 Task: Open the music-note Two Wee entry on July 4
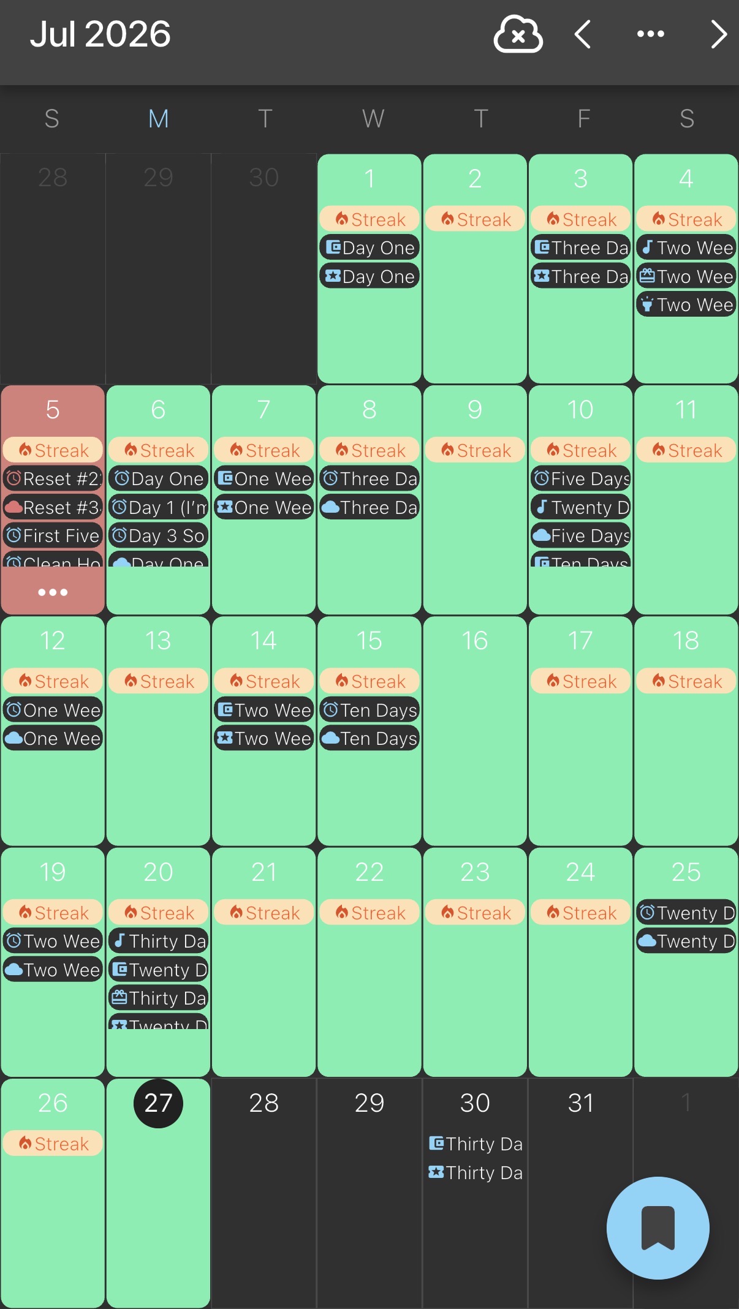686,248
